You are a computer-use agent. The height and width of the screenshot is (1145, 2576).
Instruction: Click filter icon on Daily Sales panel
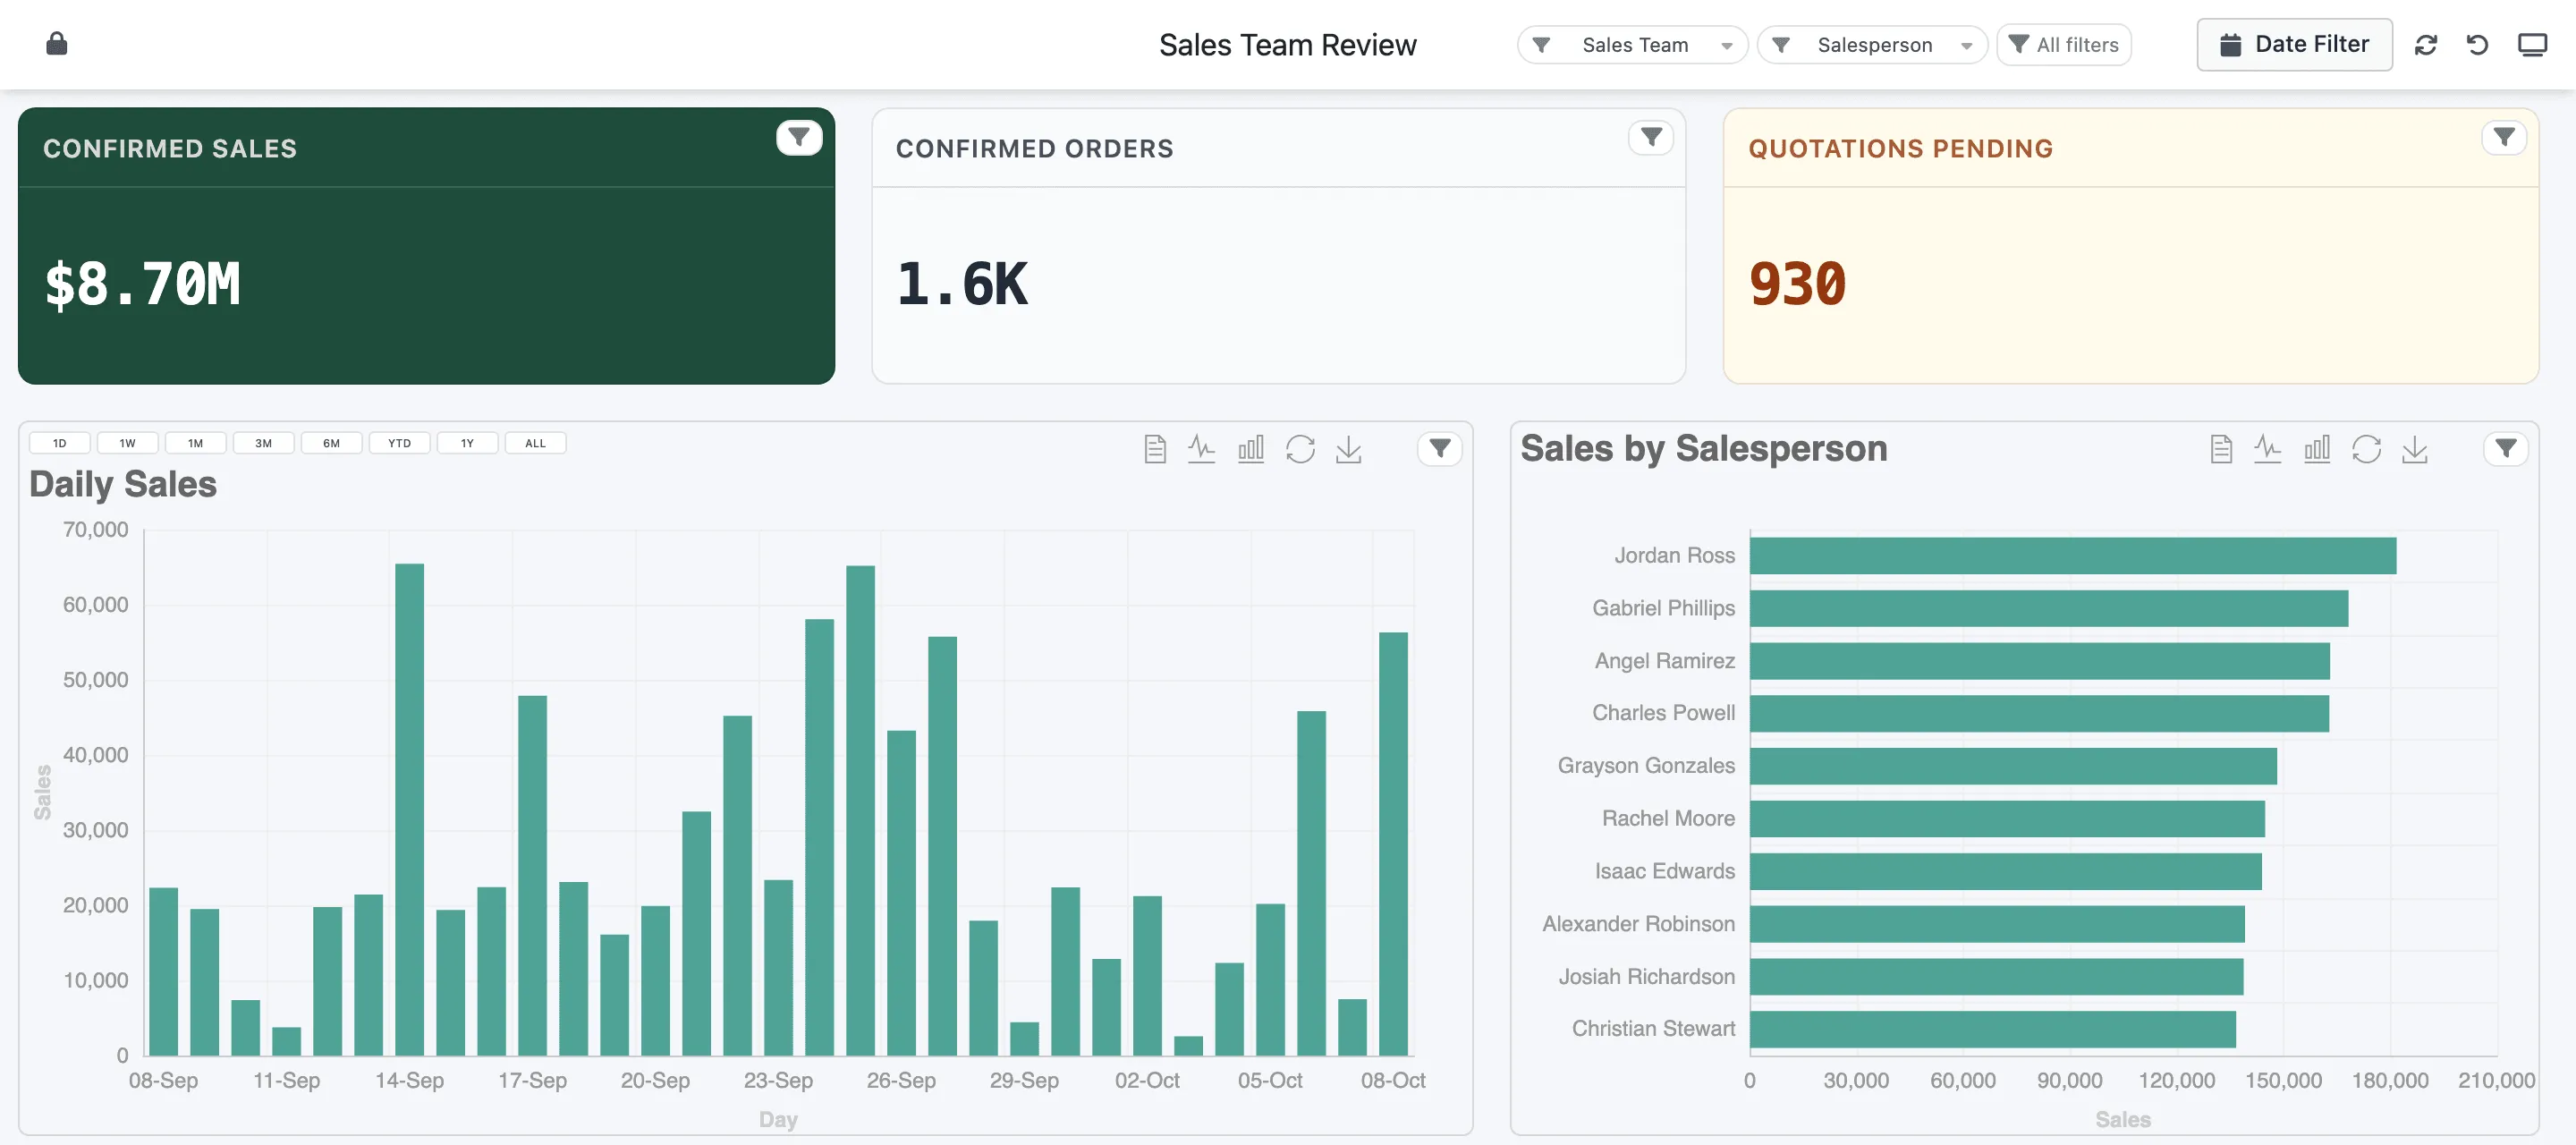[x=1440, y=449]
